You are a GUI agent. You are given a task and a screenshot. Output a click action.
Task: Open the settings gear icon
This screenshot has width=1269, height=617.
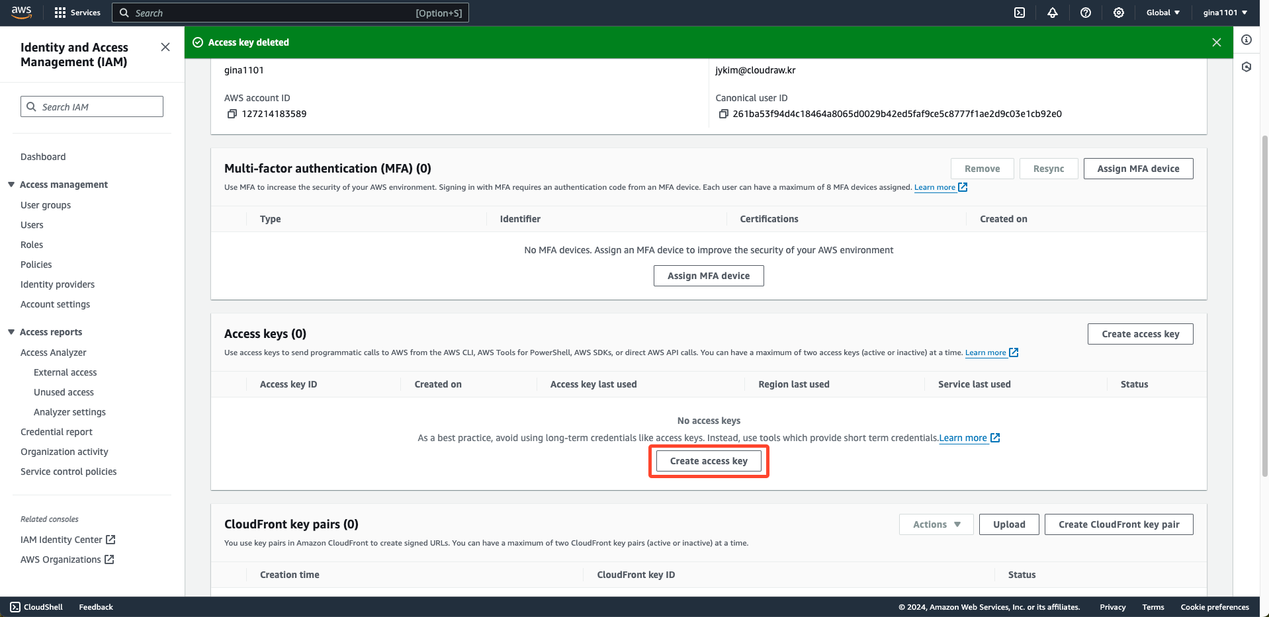coord(1119,13)
